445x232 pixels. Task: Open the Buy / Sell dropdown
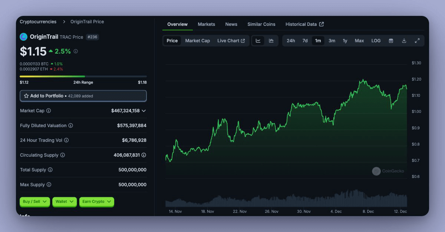[x=35, y=202]
